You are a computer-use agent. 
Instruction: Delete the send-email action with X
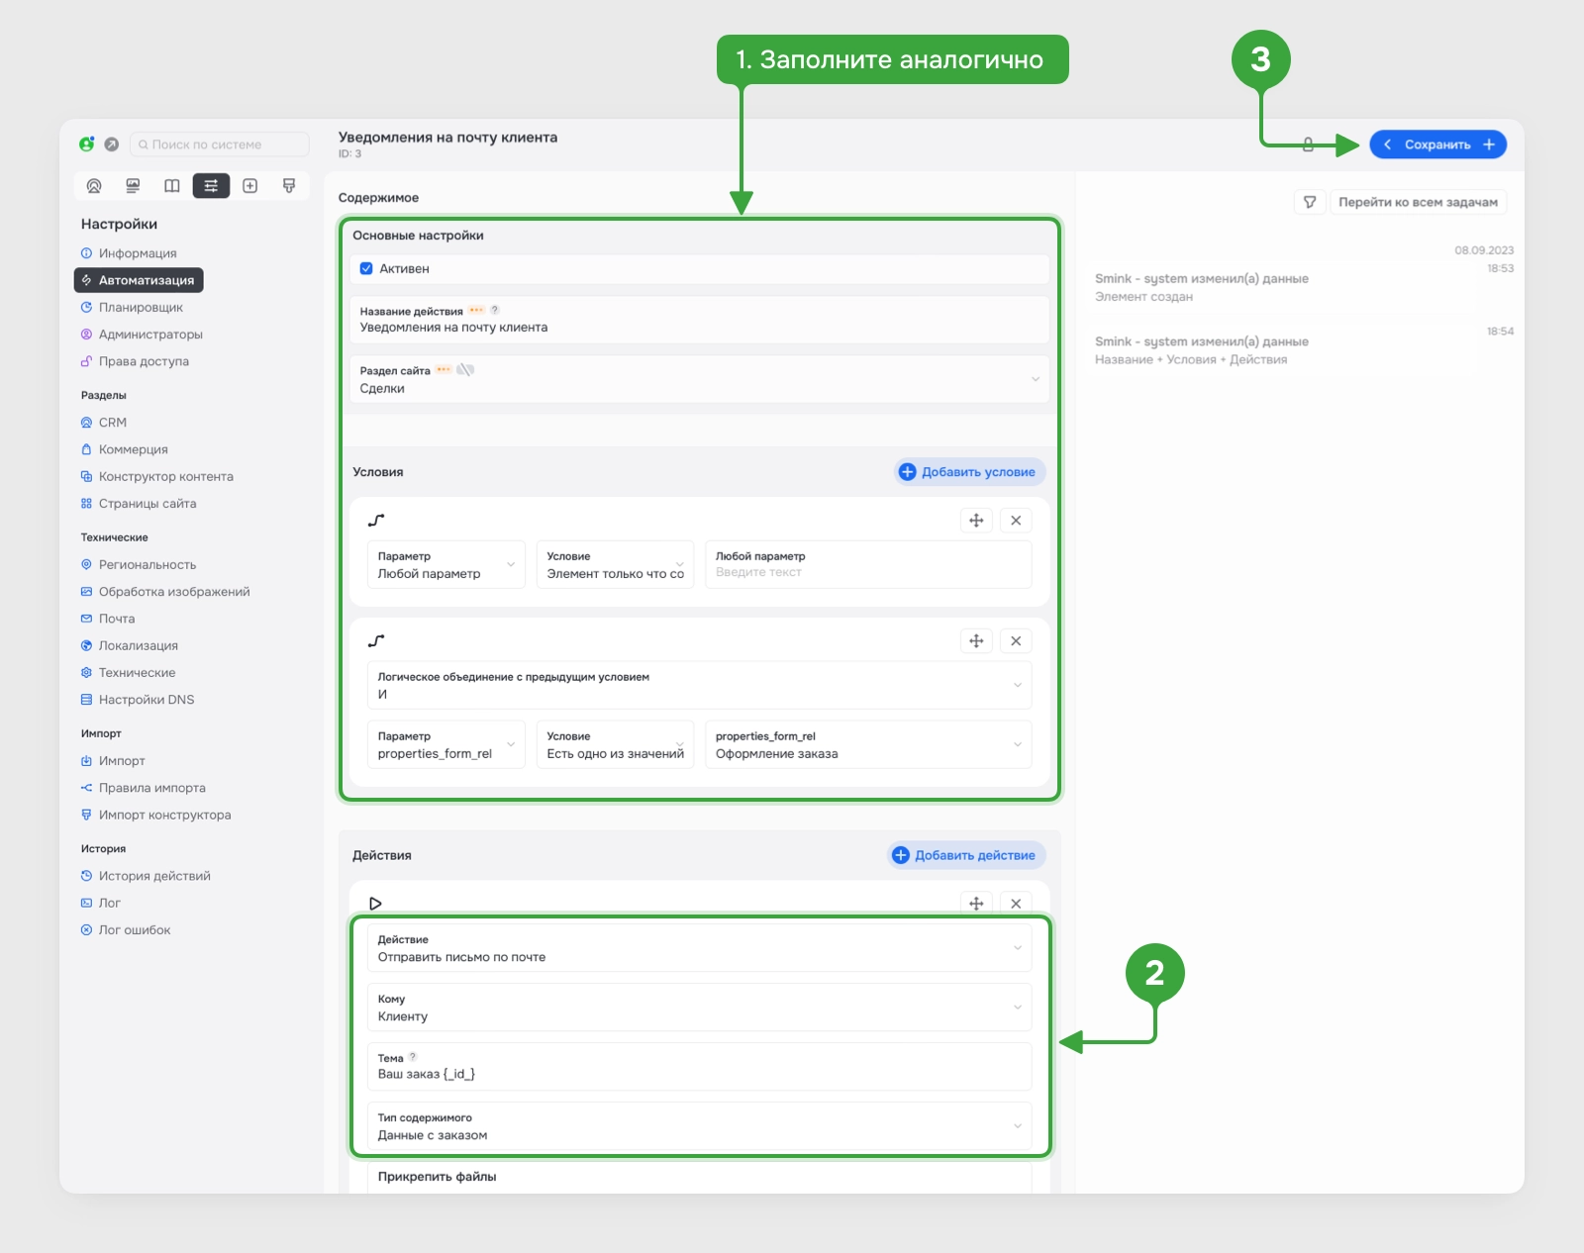1016,904
